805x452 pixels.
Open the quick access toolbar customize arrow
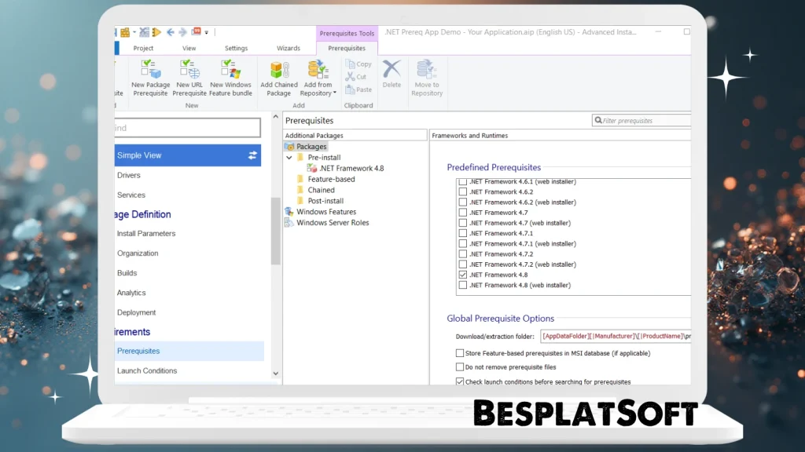(207, 33)
